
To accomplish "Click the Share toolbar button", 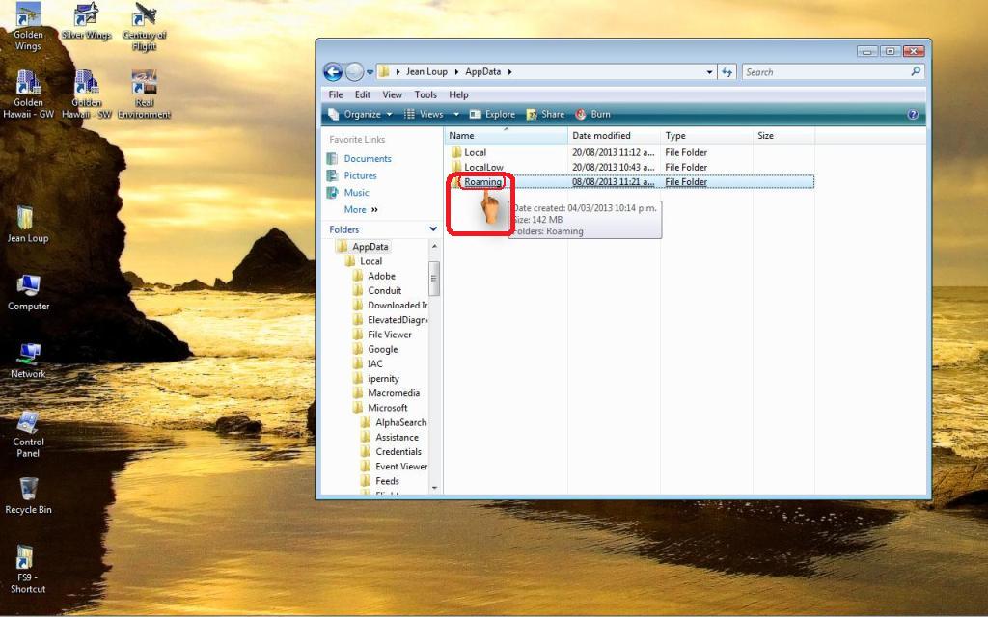I will click(546, 114).
